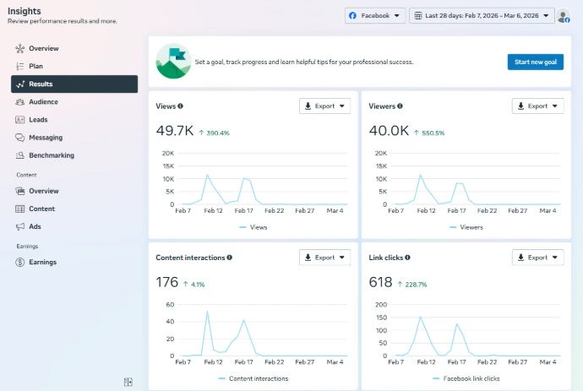Click the Viewers info icon
Image resolution: width=583 pixels, height=391 pixels.
click(400, 106)
